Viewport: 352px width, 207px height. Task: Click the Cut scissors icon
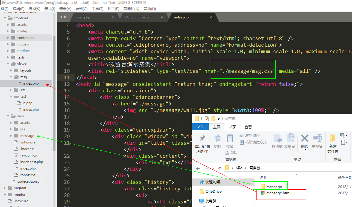point(228,152)
